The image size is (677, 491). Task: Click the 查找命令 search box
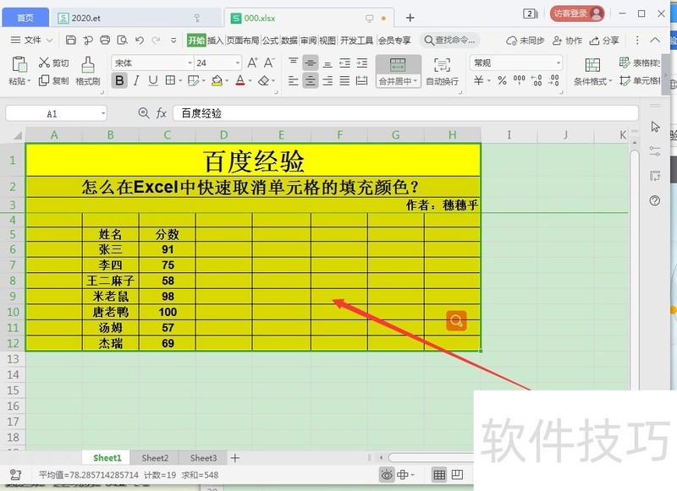click(x=449, y=41)
